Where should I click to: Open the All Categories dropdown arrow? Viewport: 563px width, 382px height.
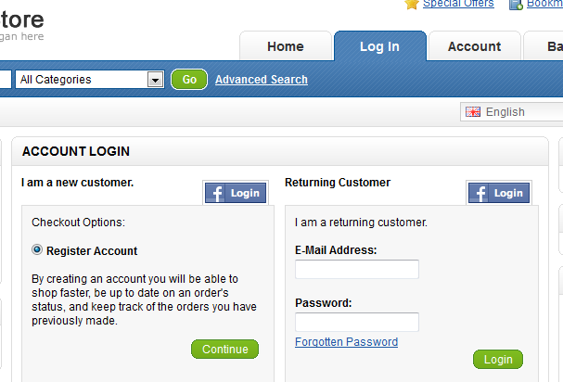pyautogui.click(x=156, y=80)
